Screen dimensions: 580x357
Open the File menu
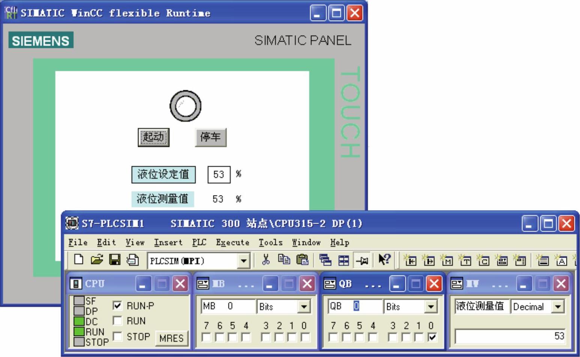(x=78, y=242)
